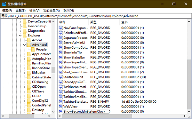Click the WebView value icon

[61, 107]
